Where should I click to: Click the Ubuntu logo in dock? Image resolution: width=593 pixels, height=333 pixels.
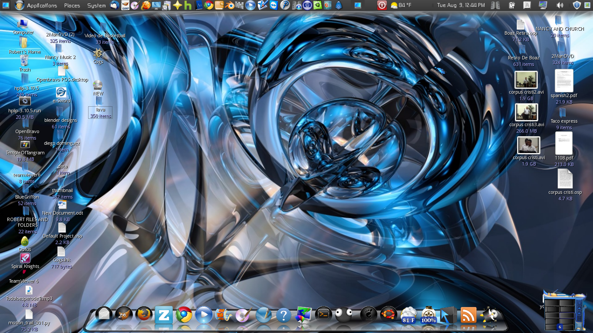click(x=389, y=314)
